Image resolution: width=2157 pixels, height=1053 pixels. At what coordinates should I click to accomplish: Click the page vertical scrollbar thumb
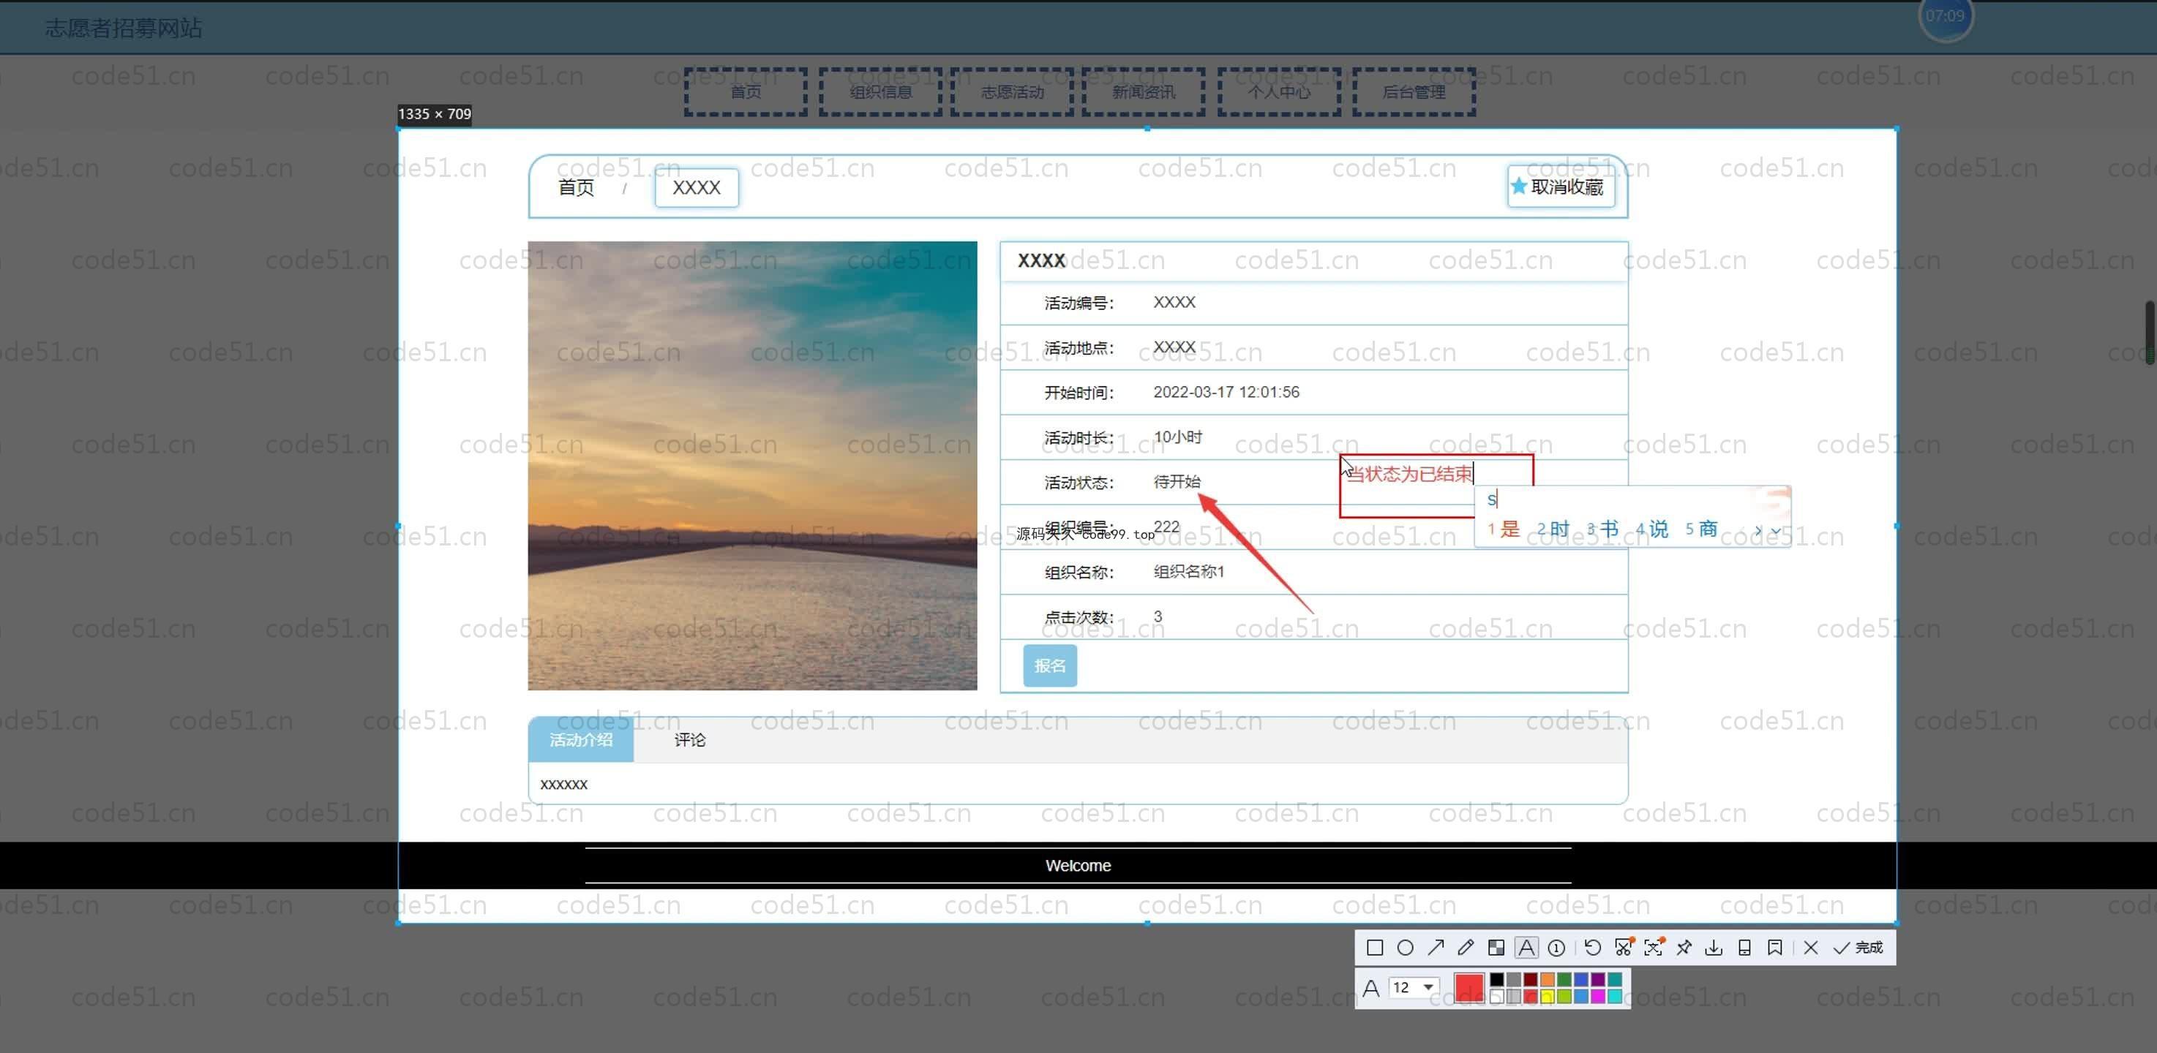[x=2150, y=333]
